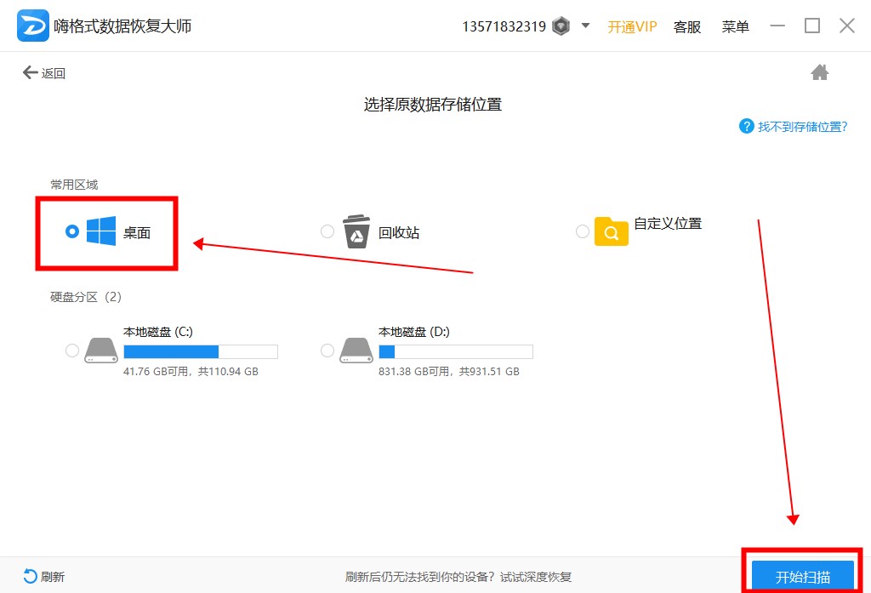Image resolution: width=871 pixels, height=593 pixels.
Task: Click the 本地磁盘 (C:) label
Action: point(158,332)
